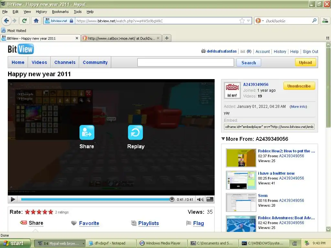
Task: Open the Videos navigation tab
Action: 39,62
